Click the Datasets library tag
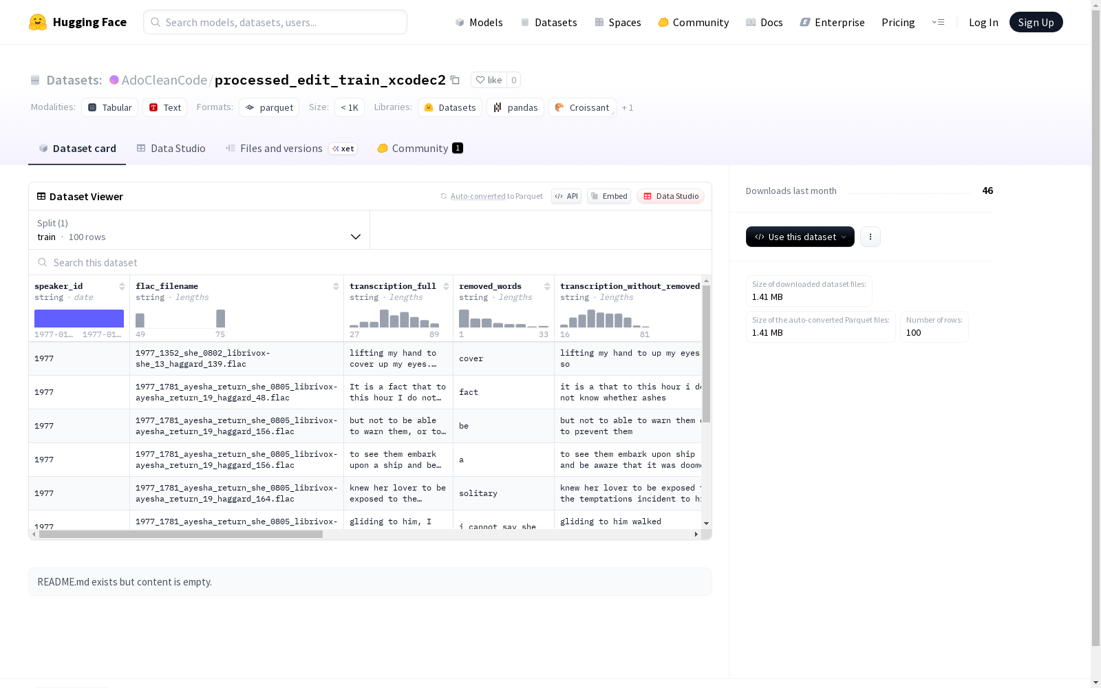The width and height of the screenshot is (1101, 688). pyautogui.click(x=450, y=107)
